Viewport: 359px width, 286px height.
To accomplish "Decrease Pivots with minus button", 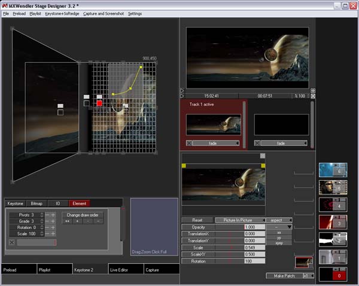I will click(47, 215).
